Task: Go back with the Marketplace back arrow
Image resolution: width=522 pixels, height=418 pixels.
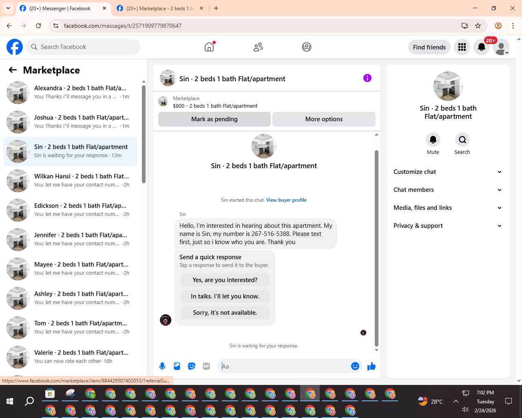Action: [13, 70]
